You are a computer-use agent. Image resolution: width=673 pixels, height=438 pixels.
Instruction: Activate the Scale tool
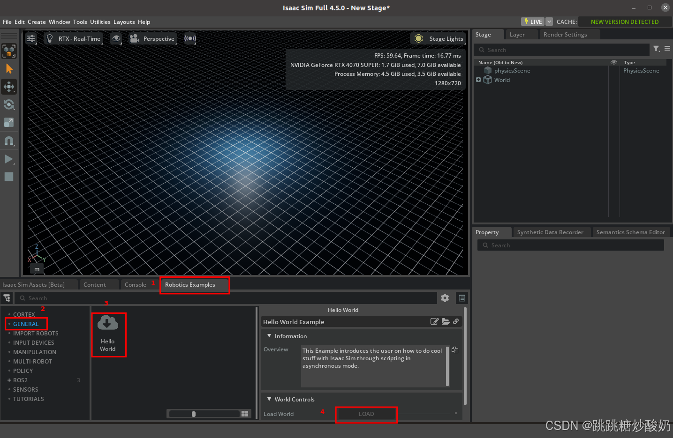pyautogui.click(x=9, y=122)
